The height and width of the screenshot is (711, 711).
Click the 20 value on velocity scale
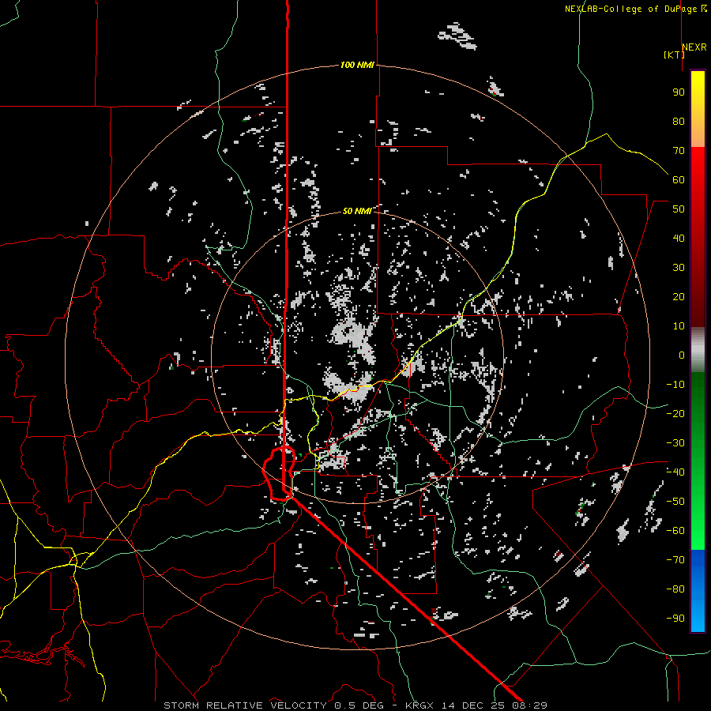679,297
